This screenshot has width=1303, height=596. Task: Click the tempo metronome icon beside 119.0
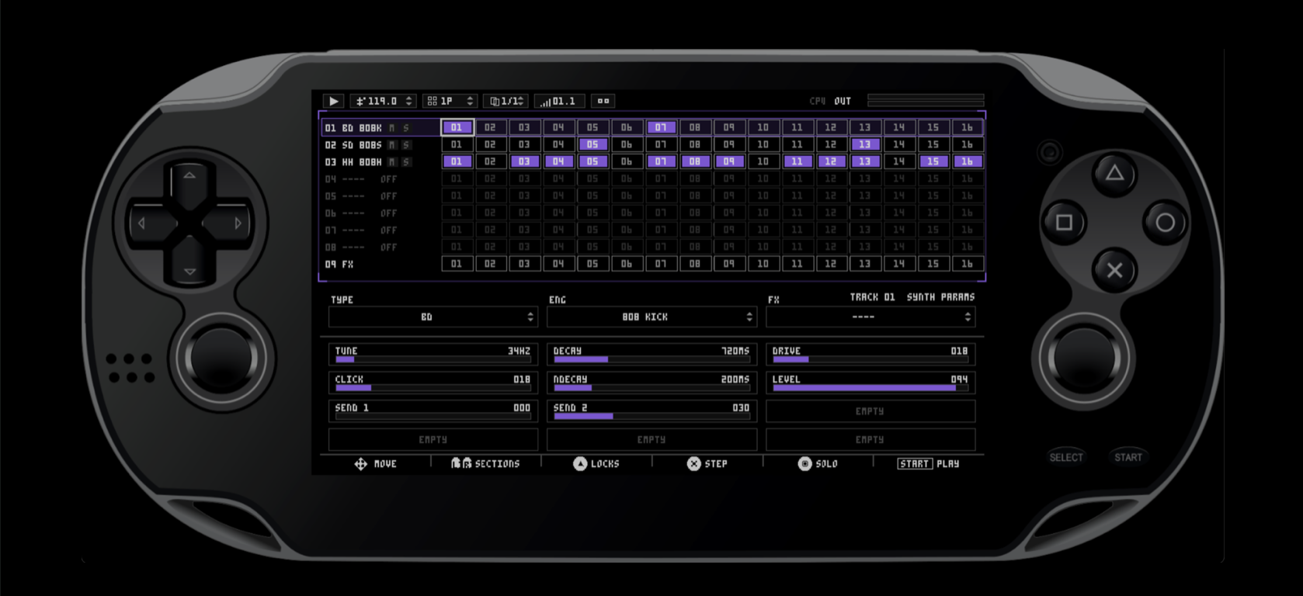pyautogui.click(x=360, y=101)
